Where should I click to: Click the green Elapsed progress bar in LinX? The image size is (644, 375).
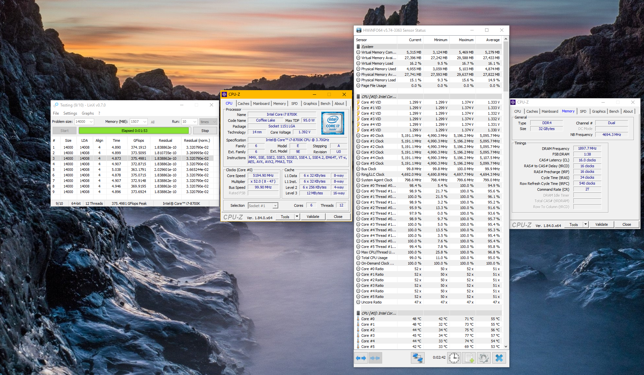point(134,131)
